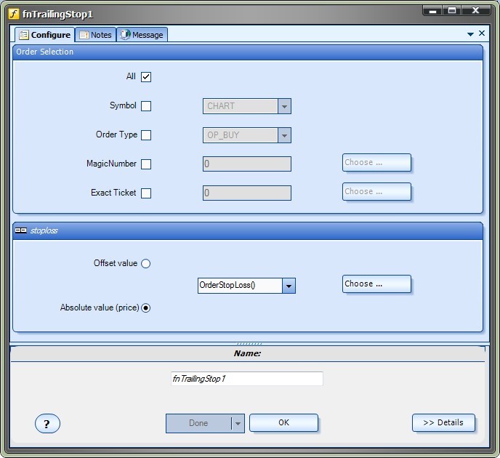Click the function icon in the title bar

coord(13,14)
